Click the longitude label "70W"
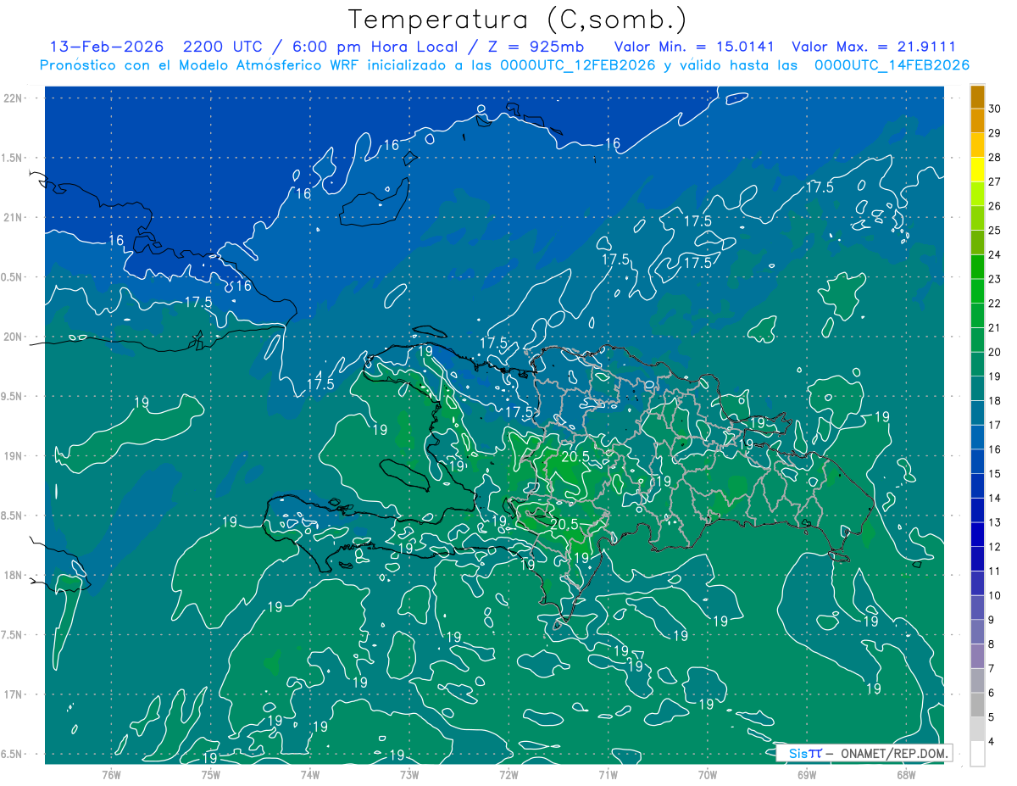Screen dimensions: 1017x786 point(708,774)
